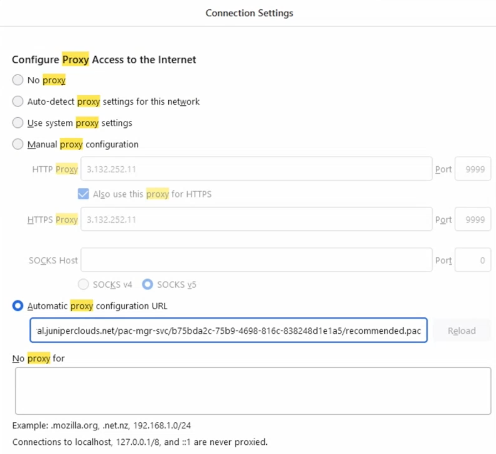496x454 pixels.
Task: Click the HTTP Proxy address field
Action: coord(256,169)
